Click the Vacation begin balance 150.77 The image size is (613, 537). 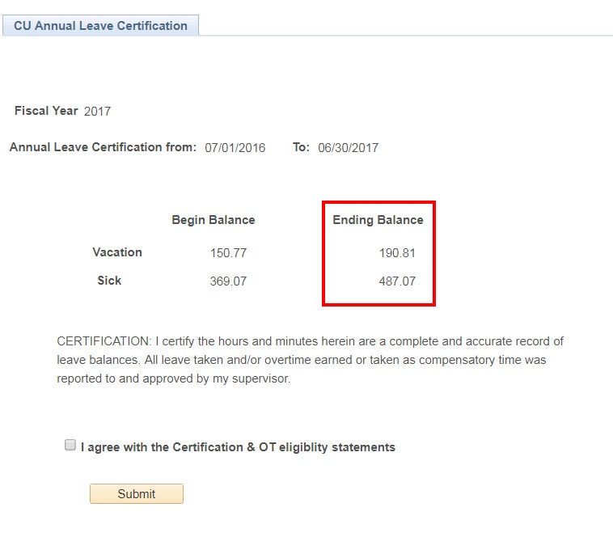(228, 253)
